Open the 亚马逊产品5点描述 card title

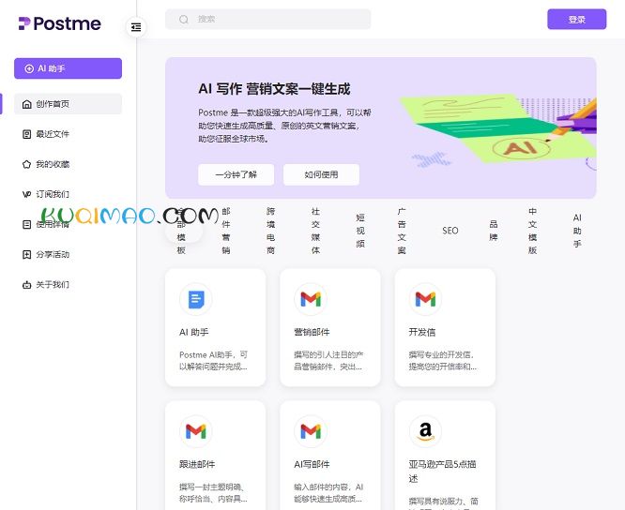click(442, 472)
